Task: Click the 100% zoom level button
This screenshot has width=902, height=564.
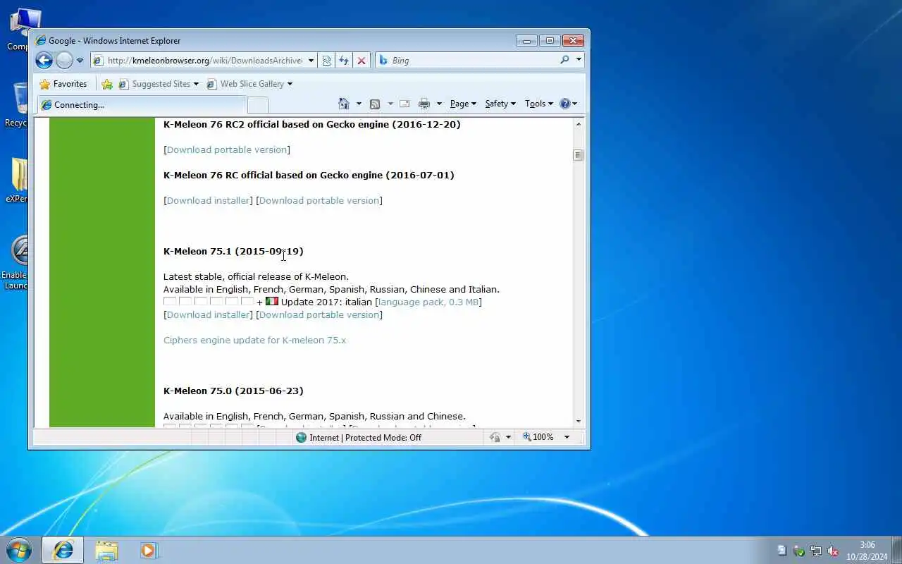Action: coord(538,437)
